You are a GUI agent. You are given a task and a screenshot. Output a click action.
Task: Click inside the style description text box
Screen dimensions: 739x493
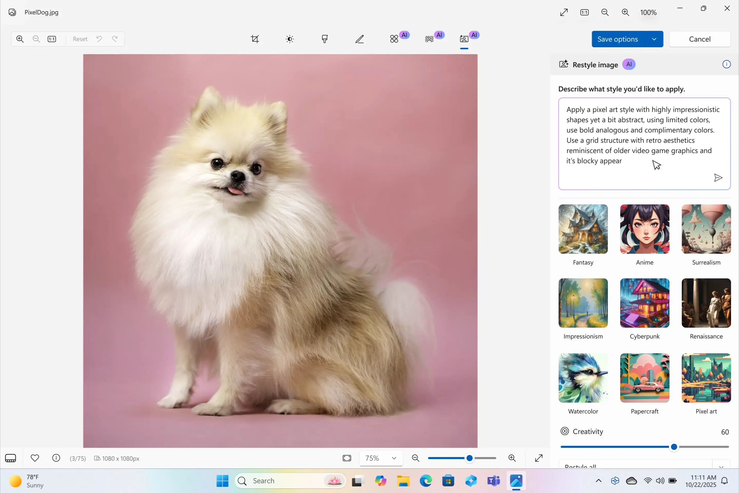(644, 144)
